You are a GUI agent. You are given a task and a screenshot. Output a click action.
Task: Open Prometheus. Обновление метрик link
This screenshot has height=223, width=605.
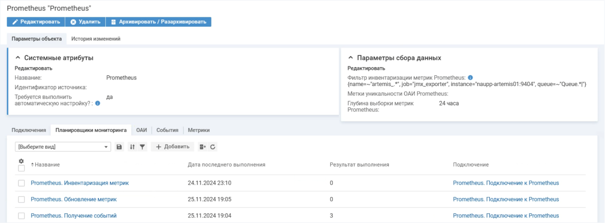74,199
